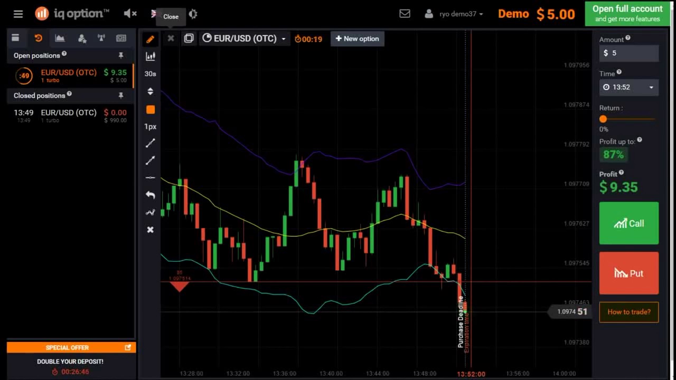Pin the Closed positions section

click(x=121, y=96)
